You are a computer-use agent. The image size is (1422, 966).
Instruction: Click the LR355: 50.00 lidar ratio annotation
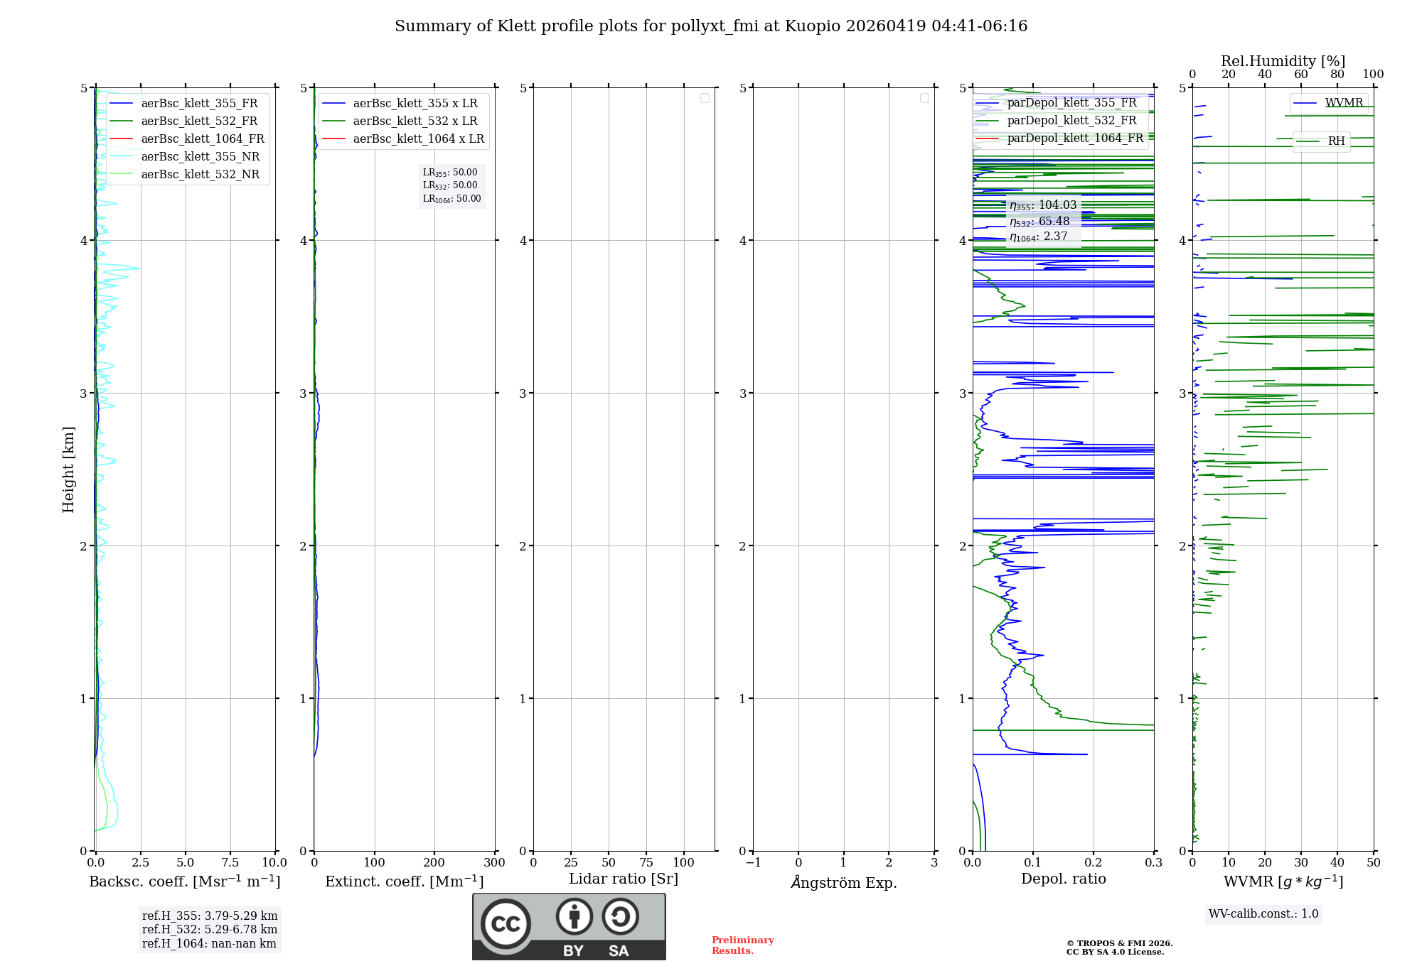(x=450, y=173)
